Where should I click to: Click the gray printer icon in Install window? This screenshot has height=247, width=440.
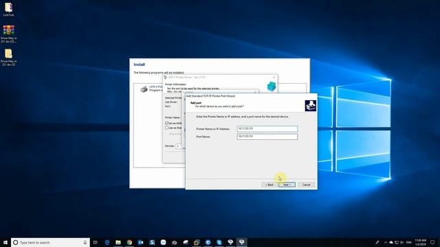click(x=144, y=89)
